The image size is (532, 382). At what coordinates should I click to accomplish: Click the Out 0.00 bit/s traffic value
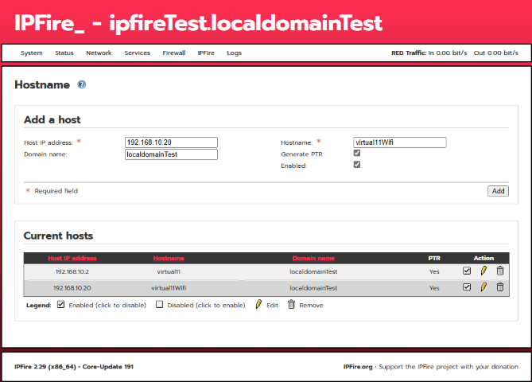(496, 53)
